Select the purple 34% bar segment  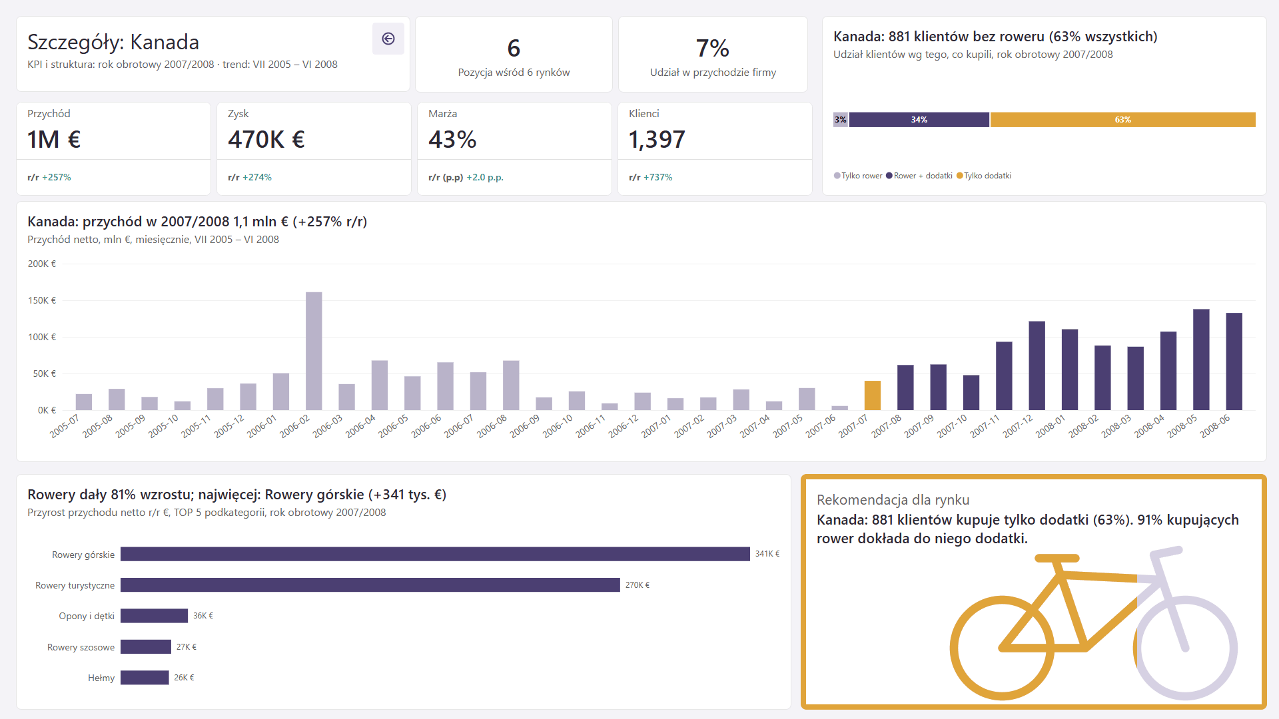click(x=919, y=120)
